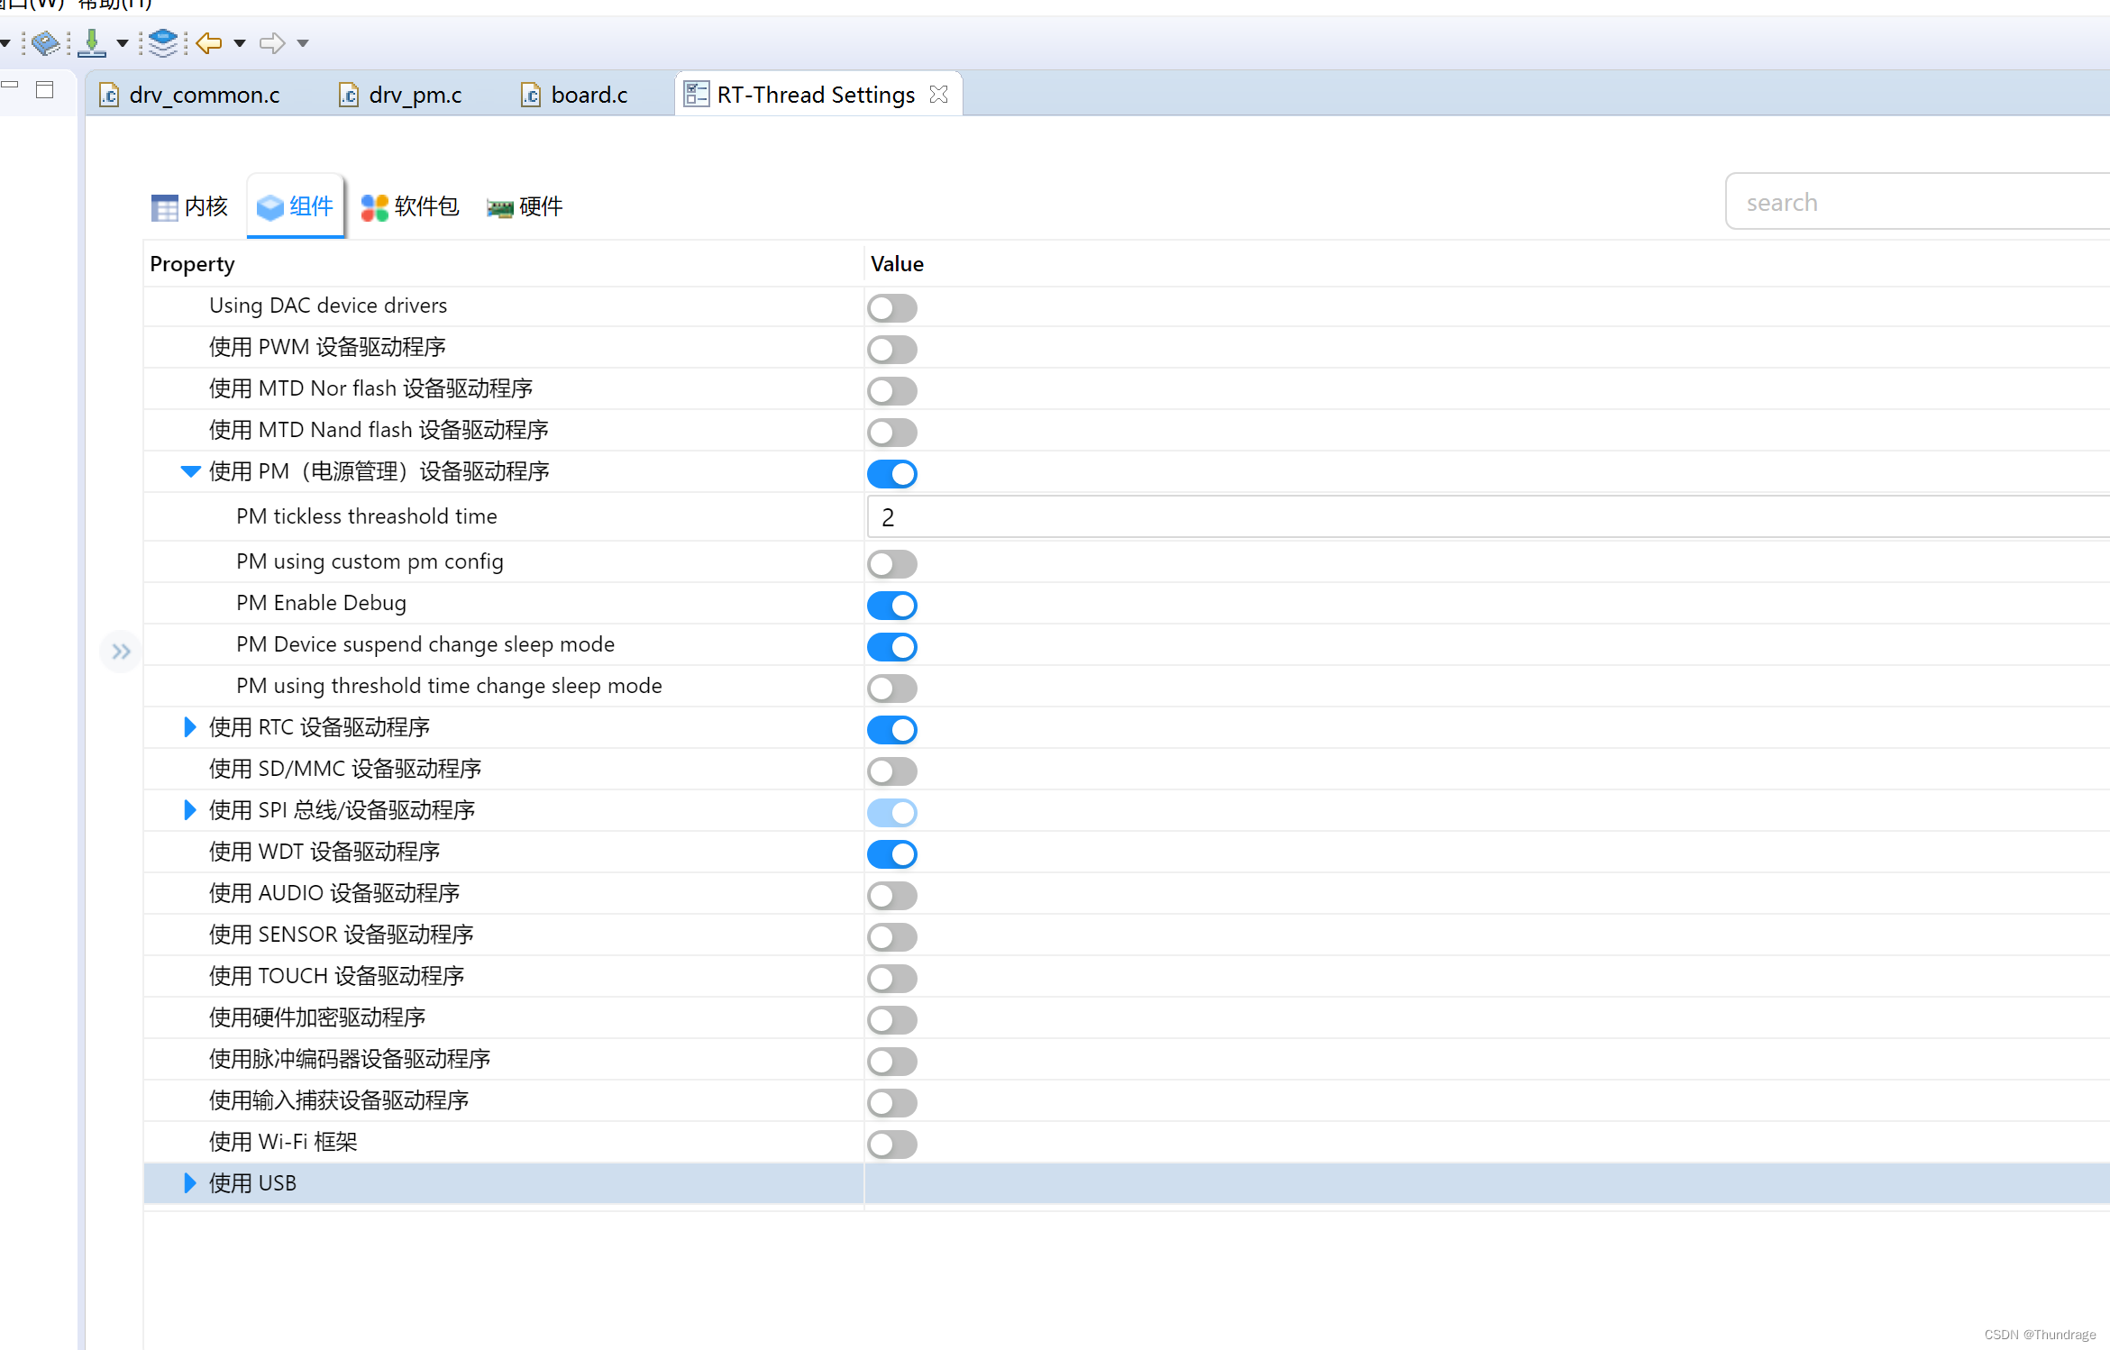Close the RT-Thread Settings tab
Screen dimensions: 2110x1350
938,95
